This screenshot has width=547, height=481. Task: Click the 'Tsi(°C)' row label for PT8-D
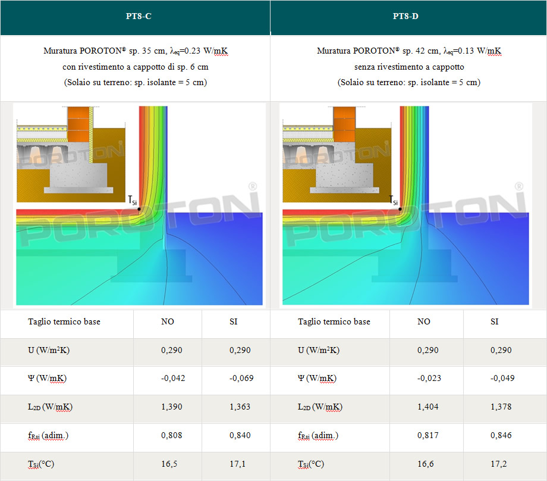(x=311, y=464)
